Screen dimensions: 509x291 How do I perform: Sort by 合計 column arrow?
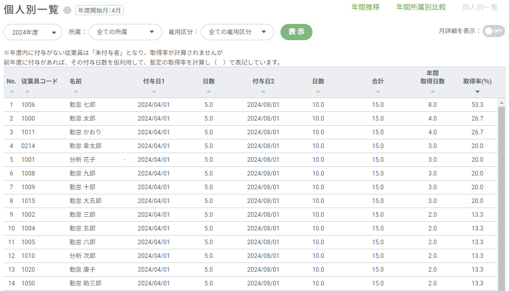(x=378, y=92)
